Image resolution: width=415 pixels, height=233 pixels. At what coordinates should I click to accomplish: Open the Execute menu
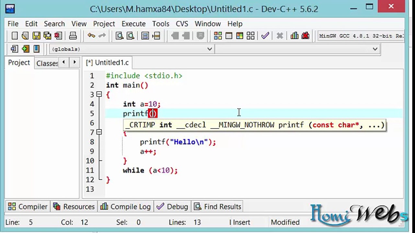pyautogui.click(x=133, y=24)
